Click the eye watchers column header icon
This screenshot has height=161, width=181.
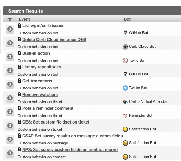(x=10, y=19)
